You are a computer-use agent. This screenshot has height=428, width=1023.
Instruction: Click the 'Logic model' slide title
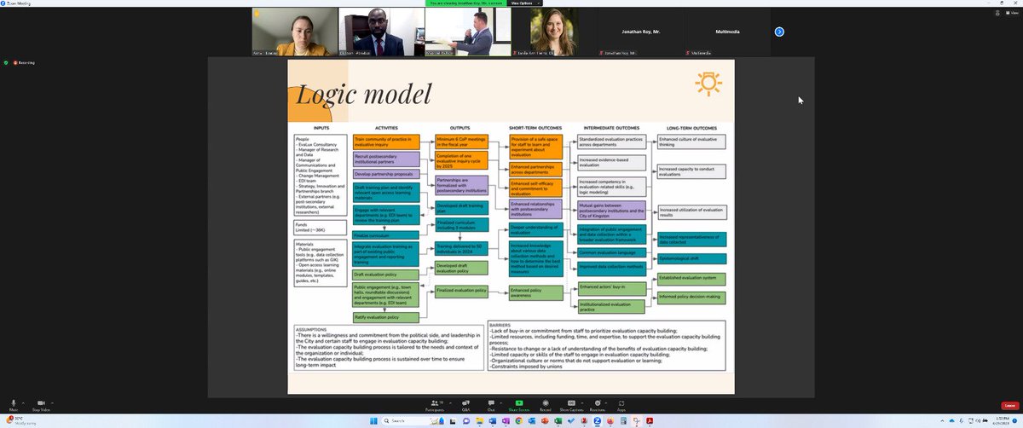click(364, 93)
